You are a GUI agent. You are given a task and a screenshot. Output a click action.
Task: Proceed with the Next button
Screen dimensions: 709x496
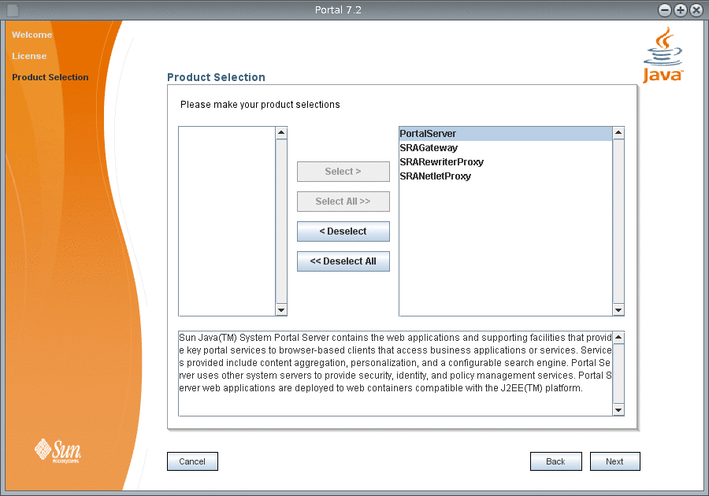615,461
